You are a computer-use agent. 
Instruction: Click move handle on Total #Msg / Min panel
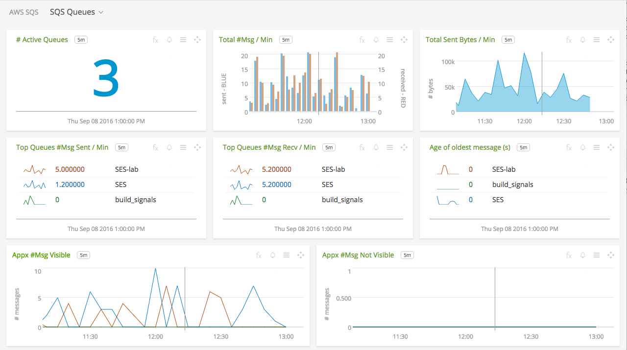click(x=404, y=40)
